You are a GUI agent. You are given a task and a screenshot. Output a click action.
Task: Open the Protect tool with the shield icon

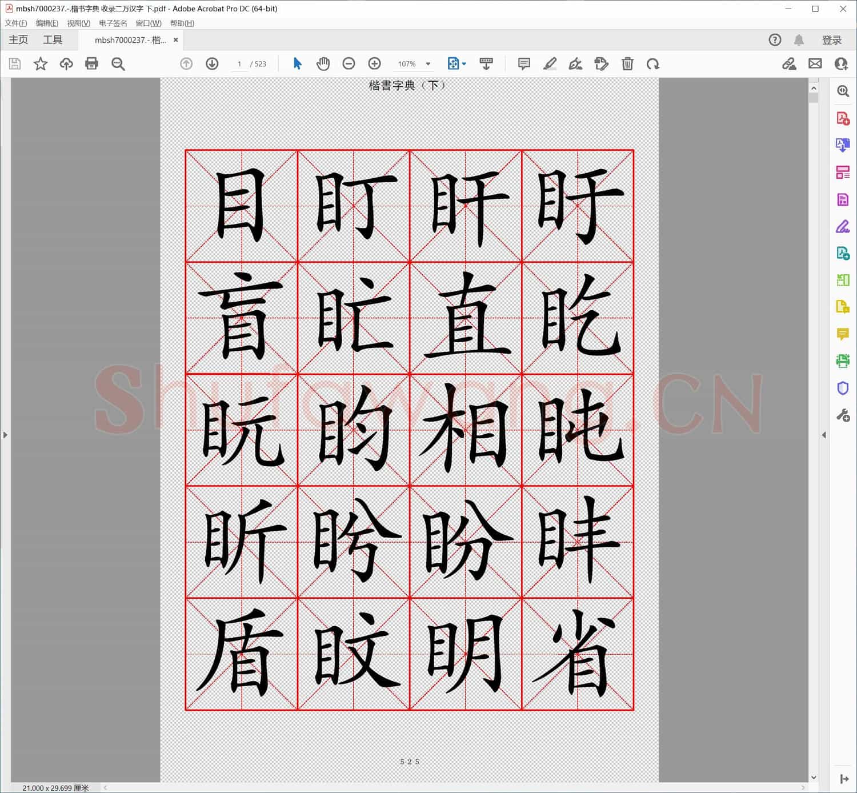843,388
